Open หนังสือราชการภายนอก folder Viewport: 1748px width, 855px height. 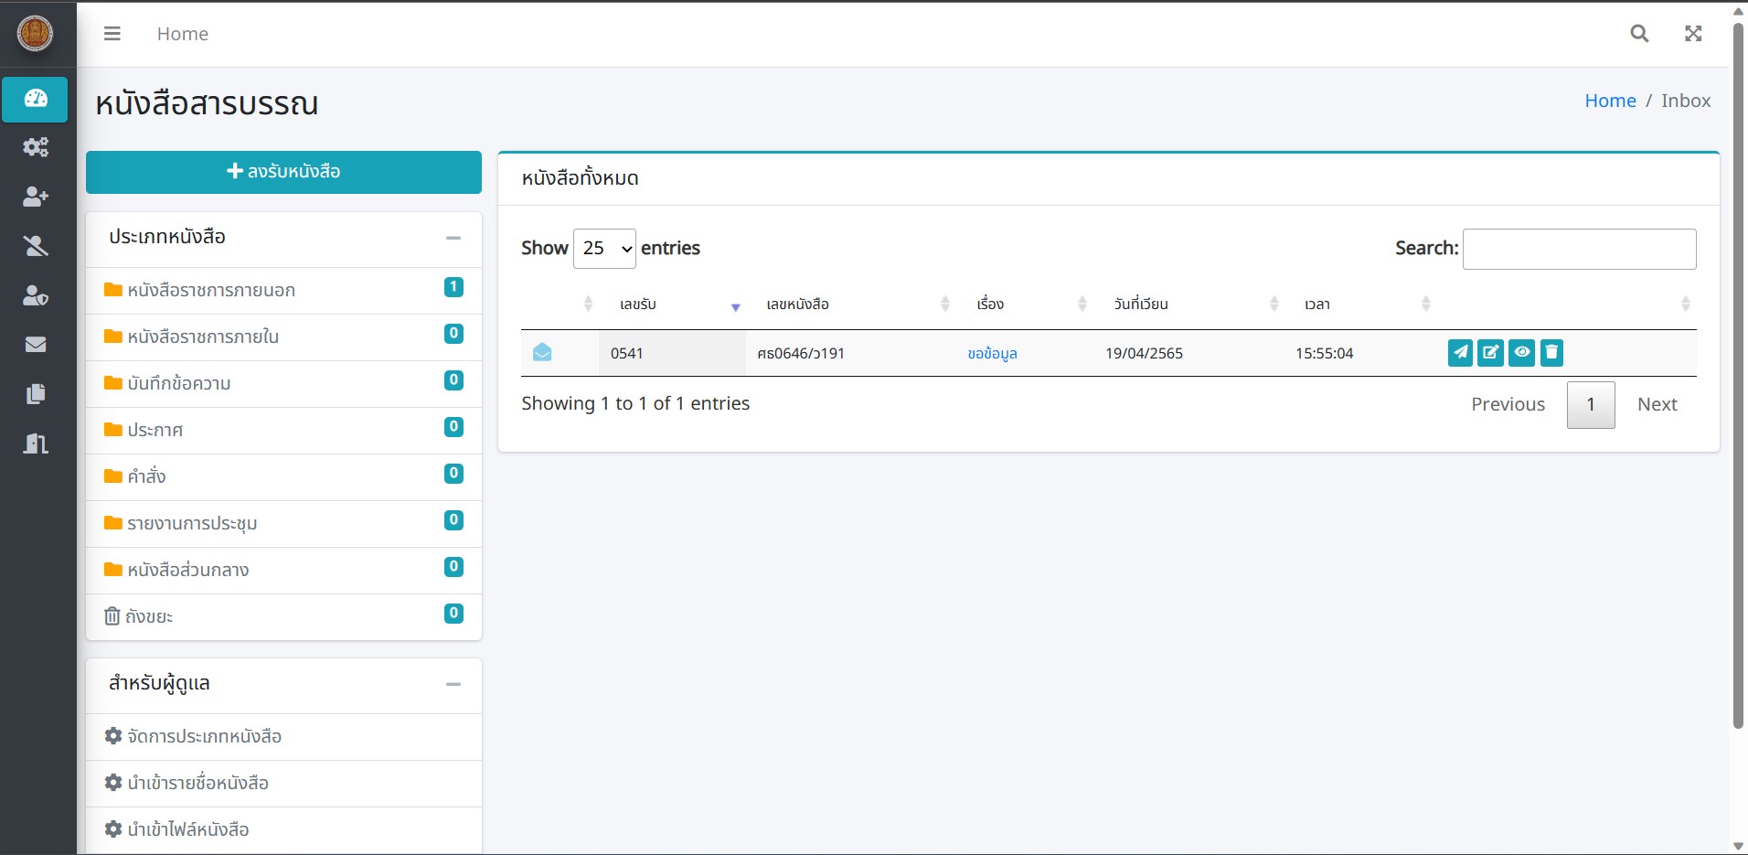coord(283,291)
